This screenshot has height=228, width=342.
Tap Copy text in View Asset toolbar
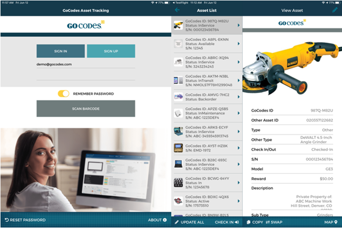pyautogui.click(x=257, y=222)
